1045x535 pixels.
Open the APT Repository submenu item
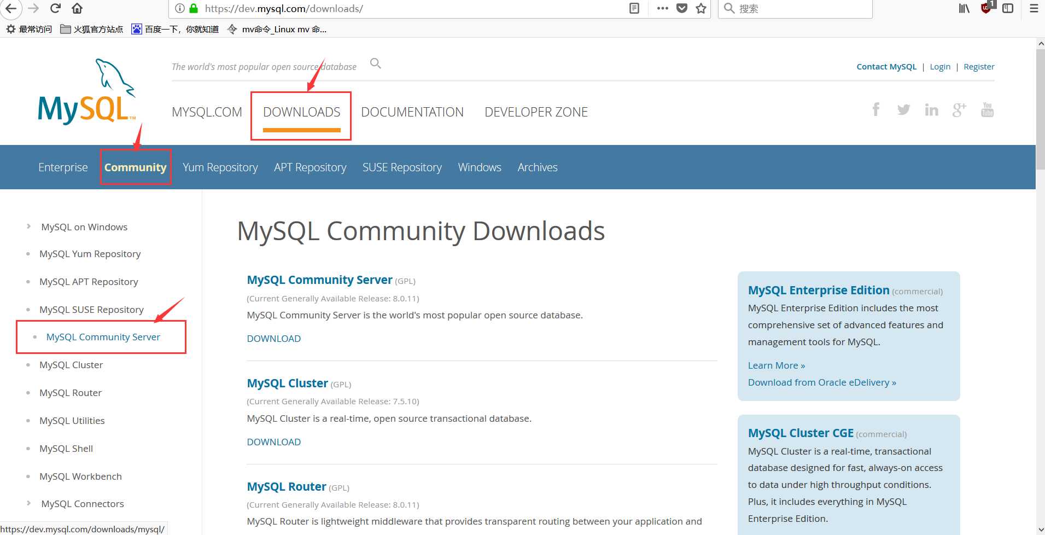tap(310, 167)
